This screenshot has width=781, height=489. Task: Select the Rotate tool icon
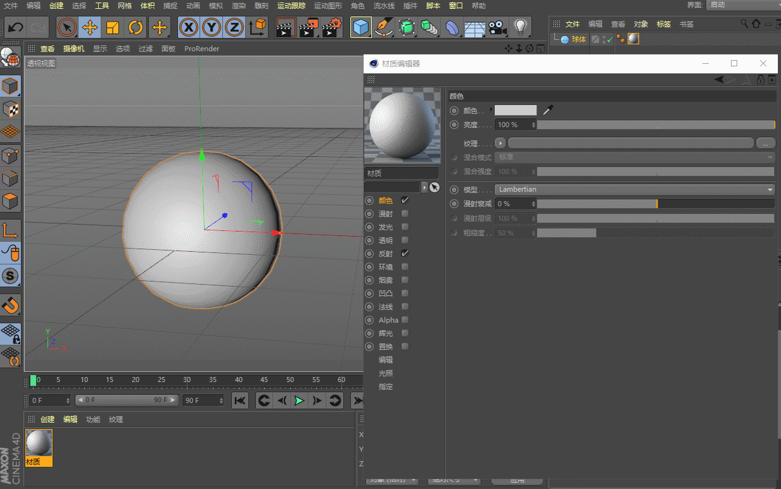[136, 27]
